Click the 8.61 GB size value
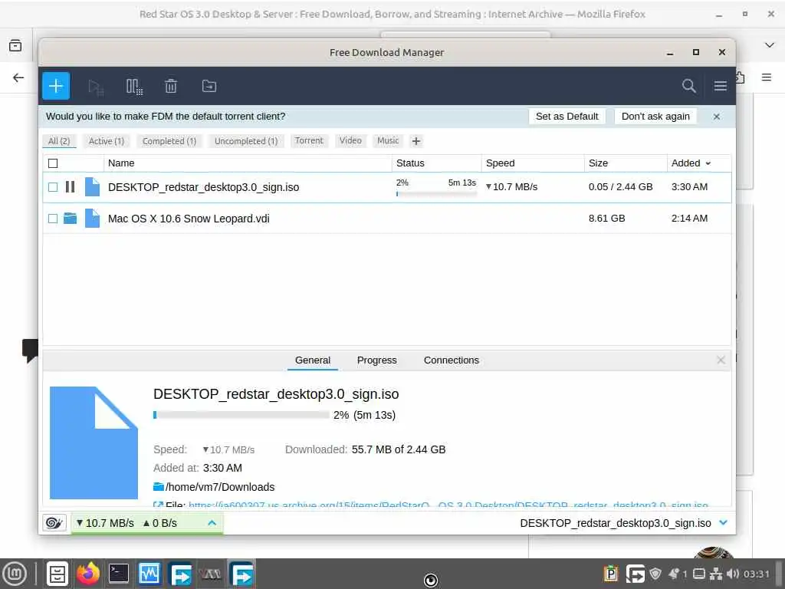This screenshot has height=589, width=785. (606, 219)
